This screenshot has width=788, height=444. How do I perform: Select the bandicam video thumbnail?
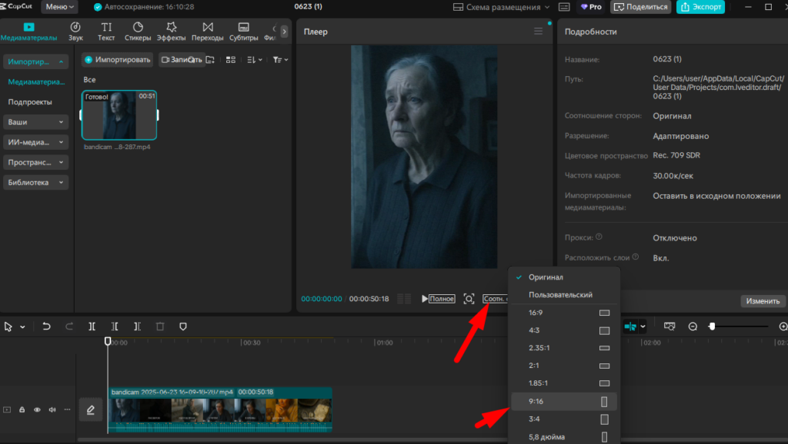119,115
